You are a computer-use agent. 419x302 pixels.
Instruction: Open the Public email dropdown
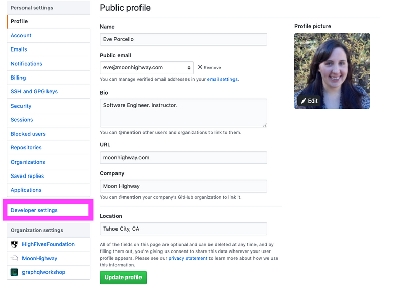[x=146, y=67]
